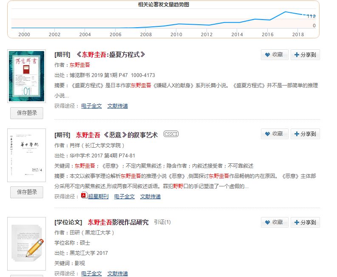Open thesis 东野圭吾影视作品研究
Viewport: 337px width, 277px height.
click(118, 222)
